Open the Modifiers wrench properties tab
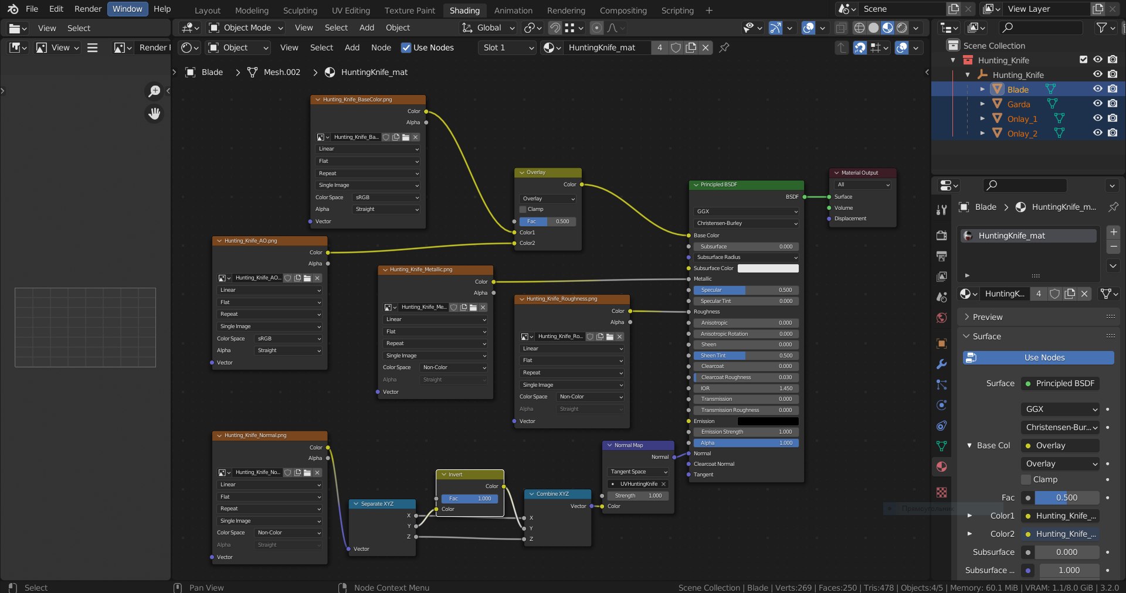 [x=941, y=364]
